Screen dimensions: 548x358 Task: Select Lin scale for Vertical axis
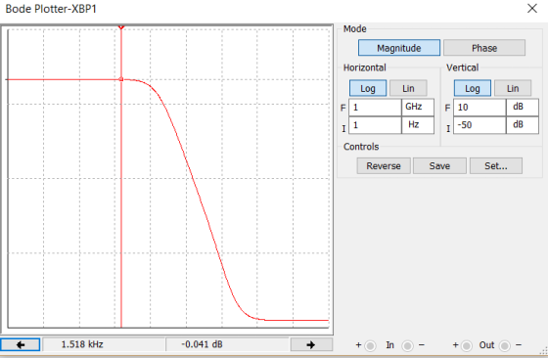click(x=513, y=88)
